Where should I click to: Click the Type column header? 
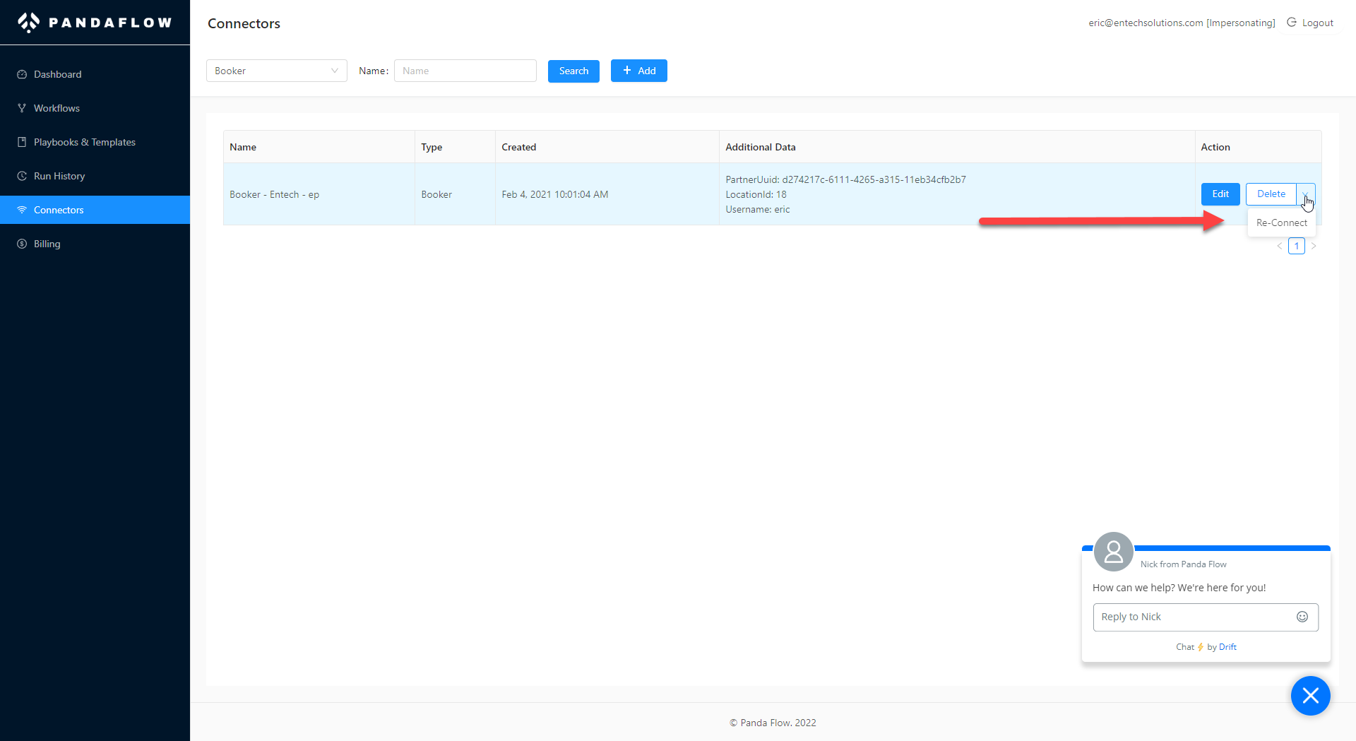455,147
